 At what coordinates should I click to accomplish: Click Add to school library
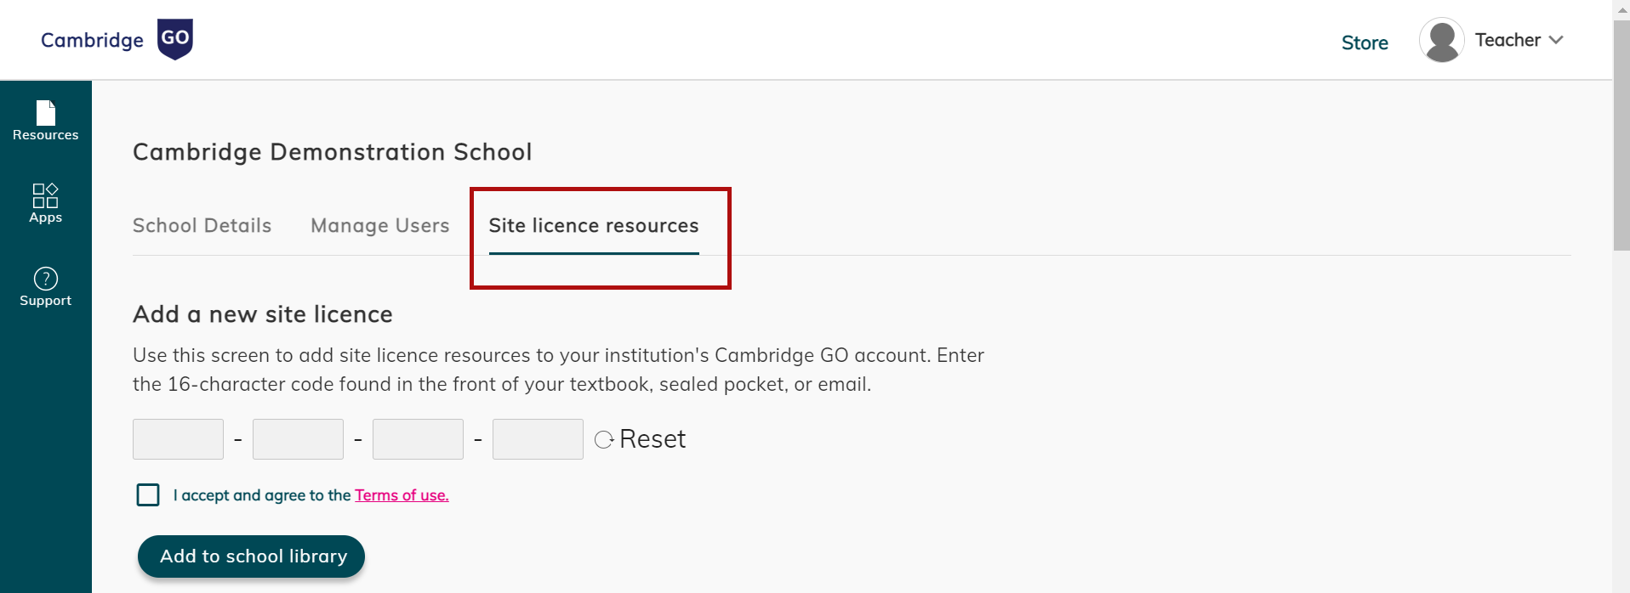250,556
